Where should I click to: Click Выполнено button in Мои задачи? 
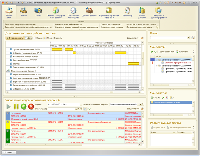click(182, 52)
